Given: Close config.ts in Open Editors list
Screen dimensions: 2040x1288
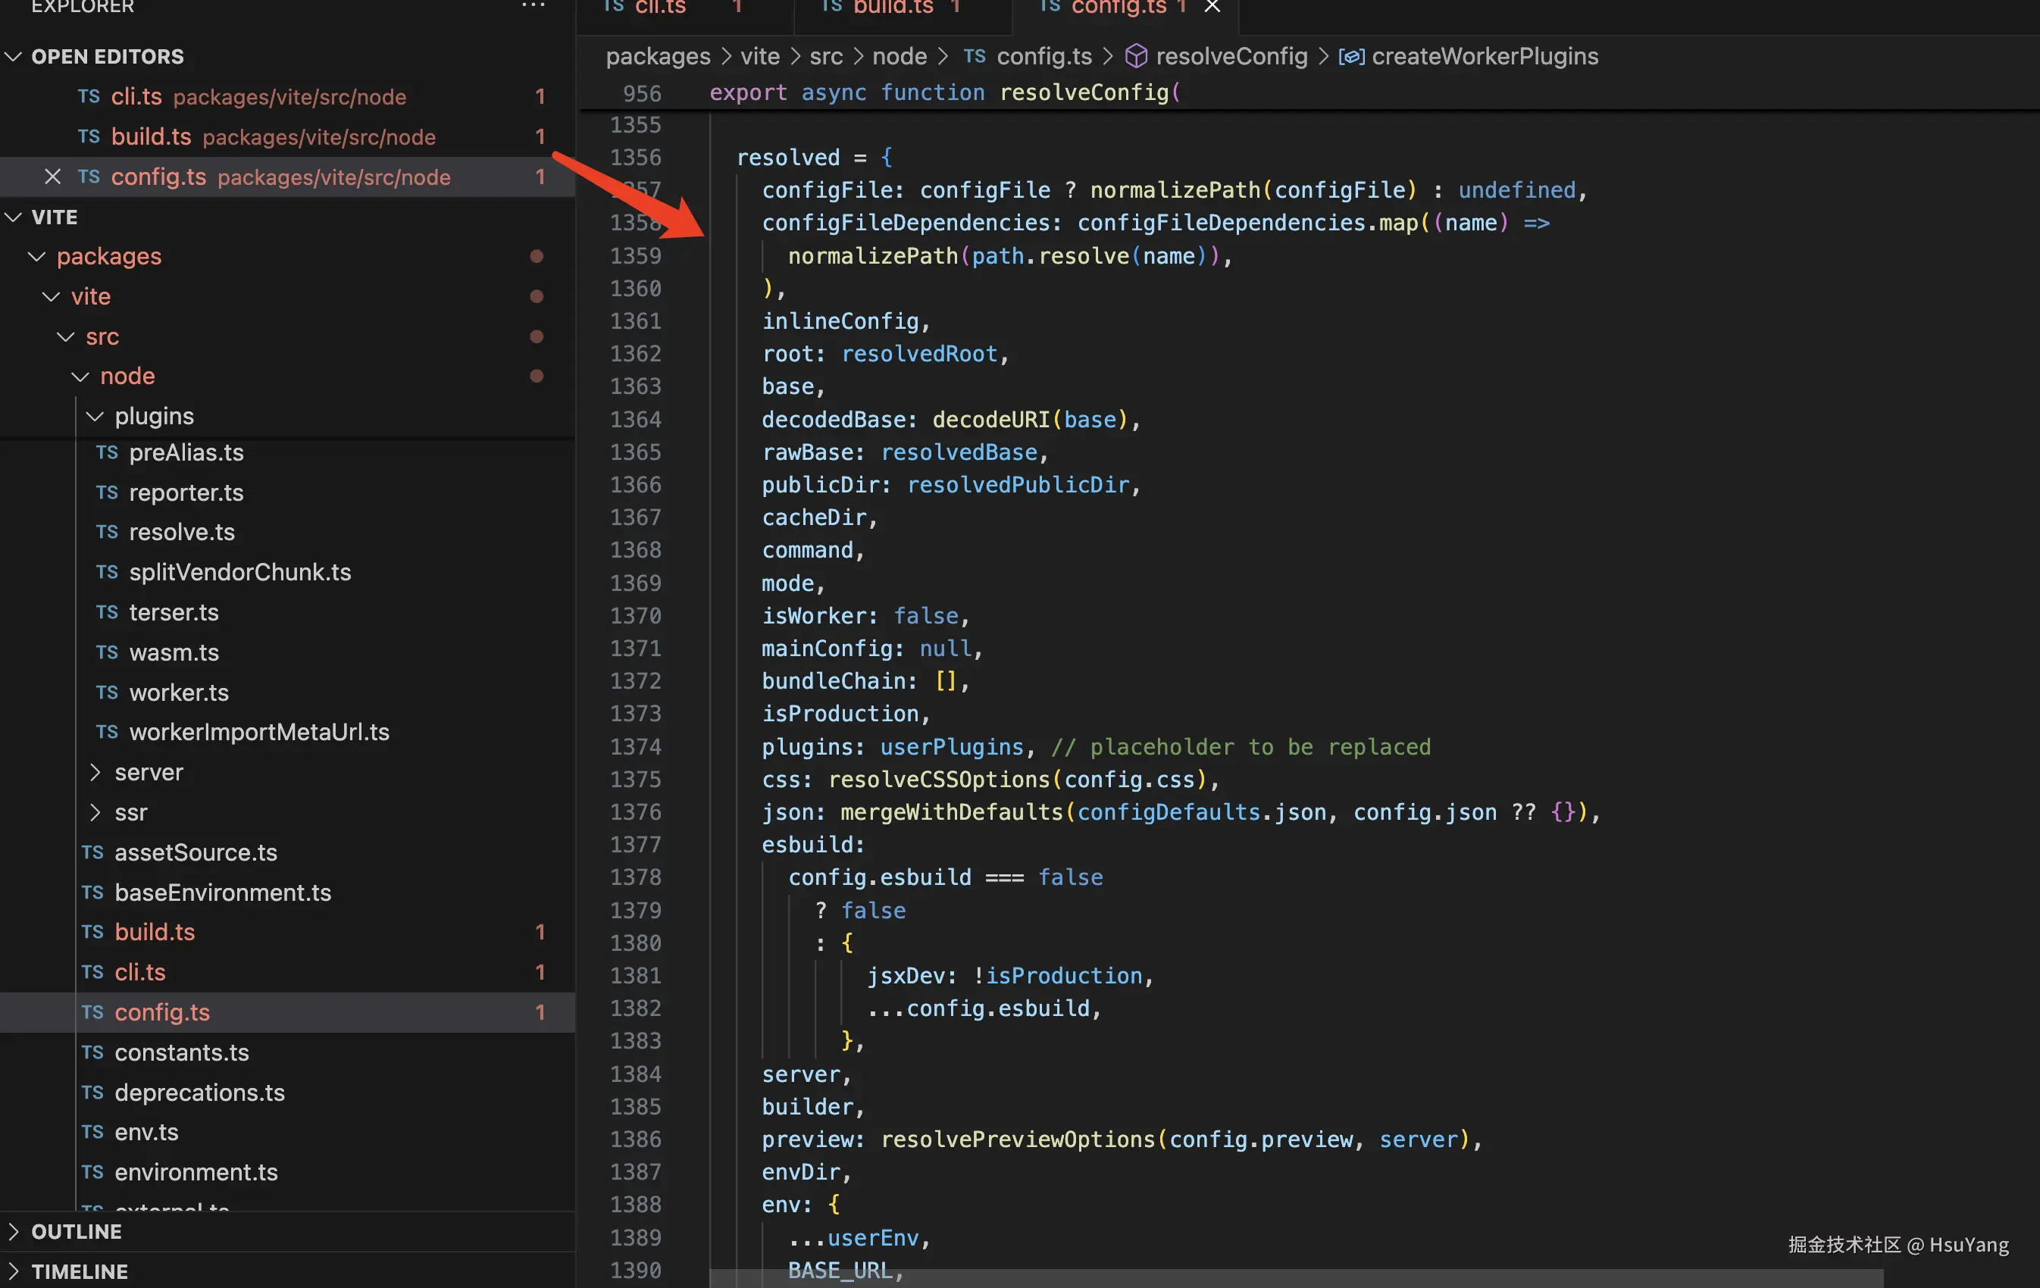Looking at the screenshot, I should point(52,177).
